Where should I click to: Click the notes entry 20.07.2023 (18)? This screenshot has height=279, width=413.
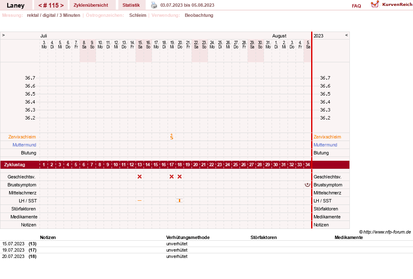pos(19,256)
